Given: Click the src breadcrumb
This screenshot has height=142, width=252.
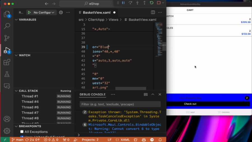Looking at the screenshot, I should tap(81, 20).
